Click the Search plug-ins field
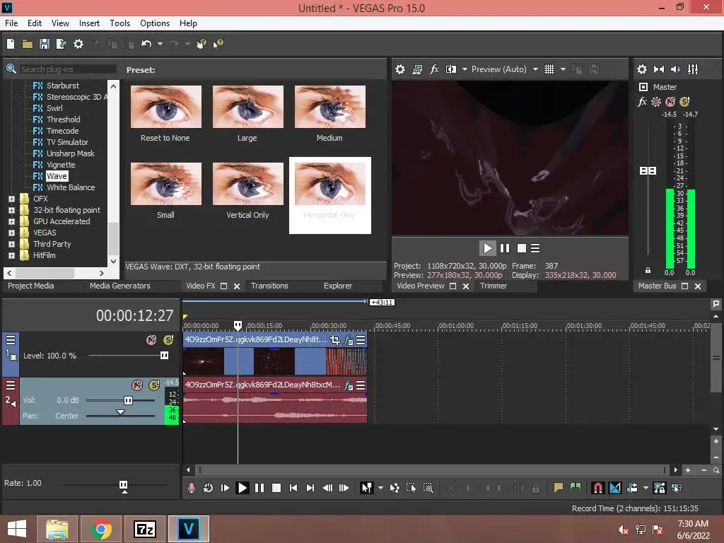 pyautogui.click(x=68, y=69)
